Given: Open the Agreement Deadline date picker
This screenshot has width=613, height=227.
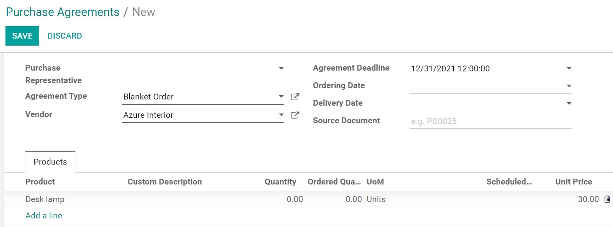Looking at the screenshot, I should coord(569,68).
